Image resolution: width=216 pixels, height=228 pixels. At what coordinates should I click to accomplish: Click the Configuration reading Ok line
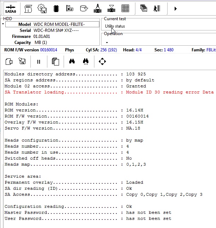[x=68, y=206]
